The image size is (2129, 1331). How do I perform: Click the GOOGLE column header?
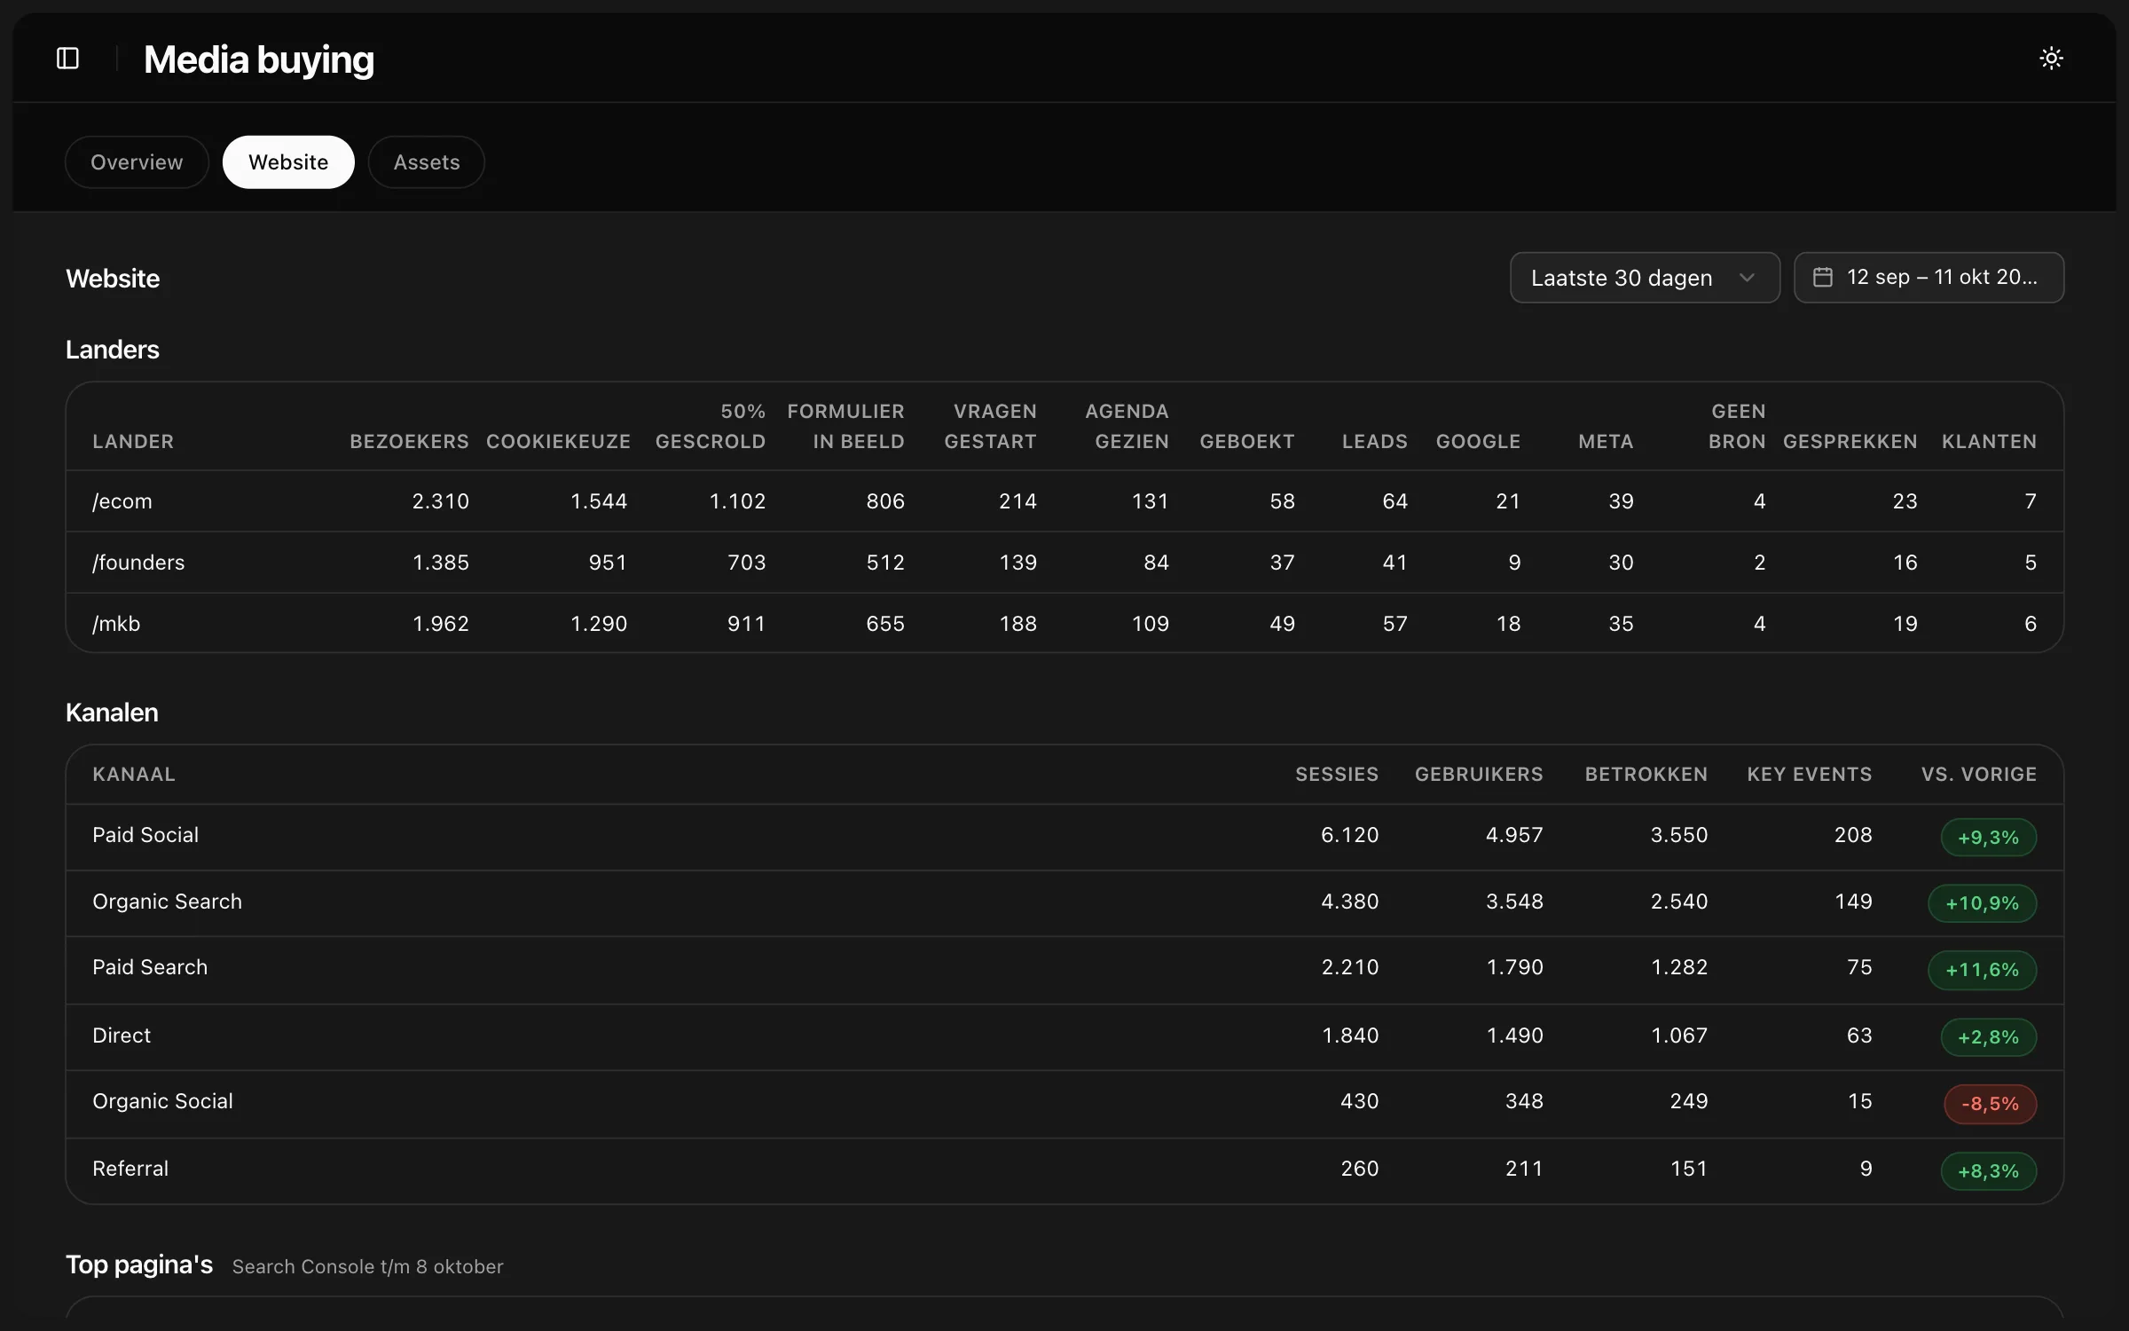tap(1478, 442)
